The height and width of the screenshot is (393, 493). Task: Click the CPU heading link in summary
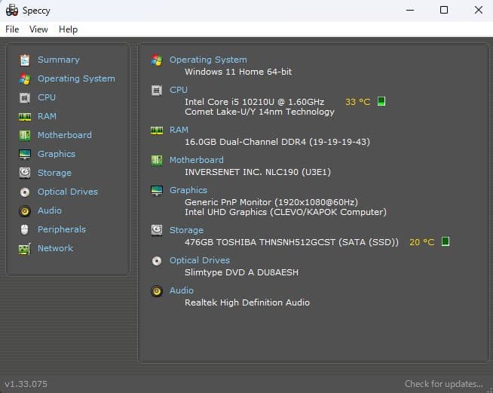[x=178, y=90]
